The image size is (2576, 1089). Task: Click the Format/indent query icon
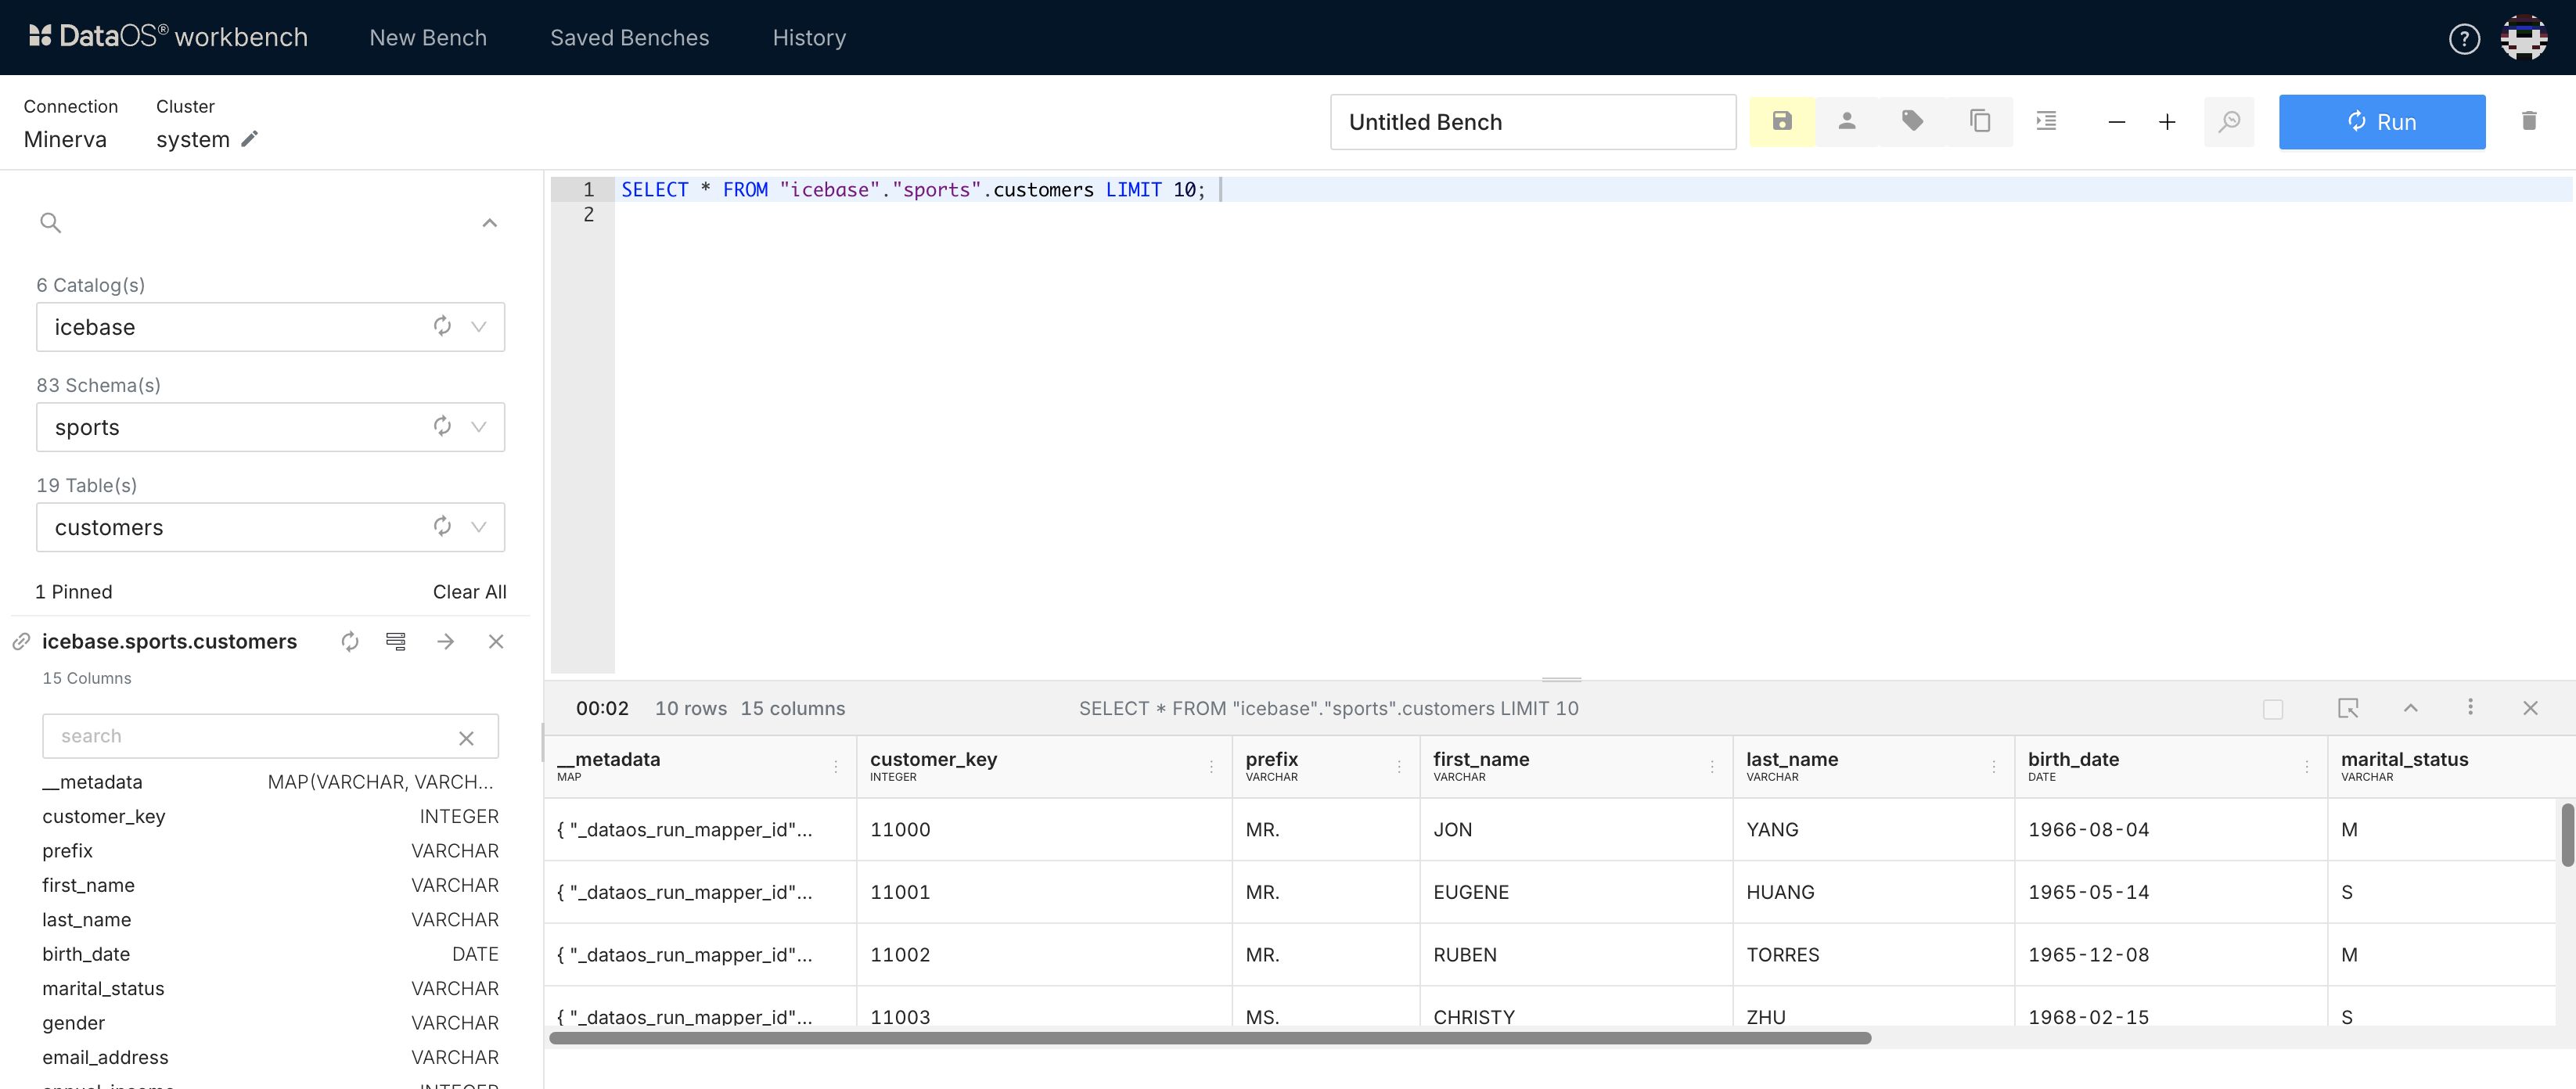coord(2047,120)
